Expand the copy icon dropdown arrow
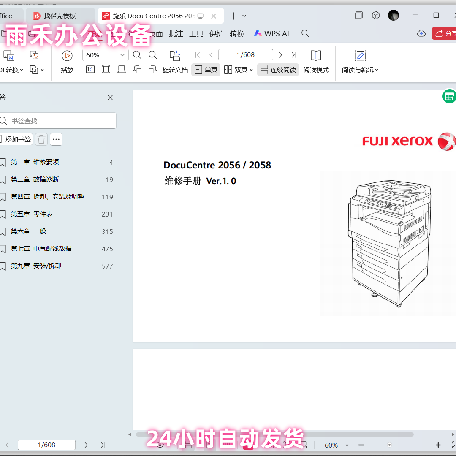Viewport: 456px width, 456px height. tap(43, 70)
